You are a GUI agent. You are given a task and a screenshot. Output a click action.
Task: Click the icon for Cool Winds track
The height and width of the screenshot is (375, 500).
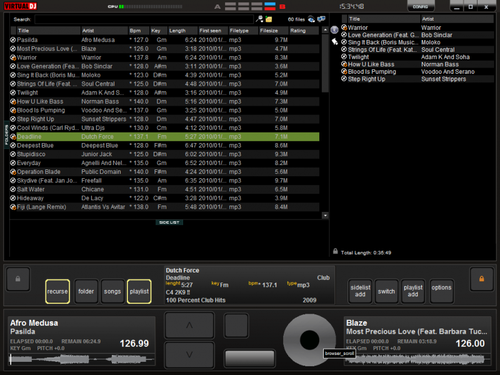(12, 128)
